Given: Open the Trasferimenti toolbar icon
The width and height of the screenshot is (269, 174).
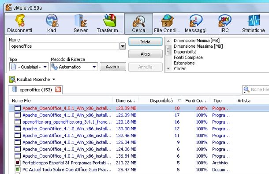Looking at the screenshot, I should point(109,23).
